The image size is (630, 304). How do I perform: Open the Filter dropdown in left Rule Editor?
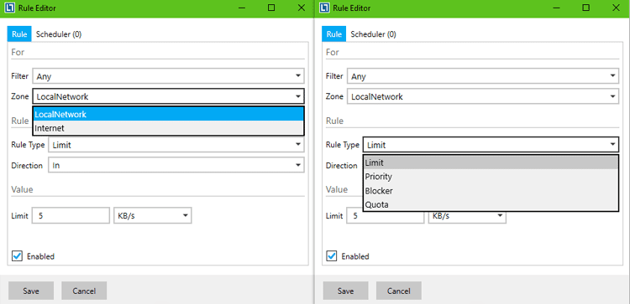point(168,75)
